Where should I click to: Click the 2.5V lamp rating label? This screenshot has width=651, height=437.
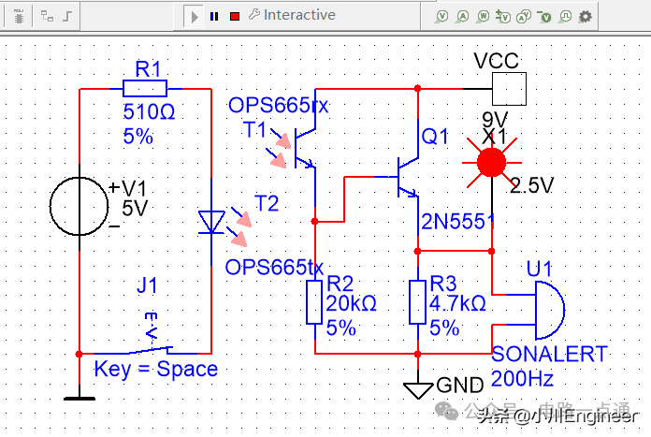click(x=532, y=185)
